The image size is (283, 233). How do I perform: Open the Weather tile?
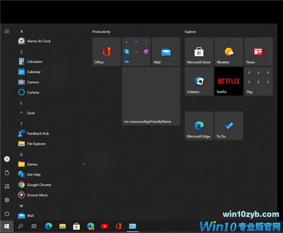click(229, 52)
